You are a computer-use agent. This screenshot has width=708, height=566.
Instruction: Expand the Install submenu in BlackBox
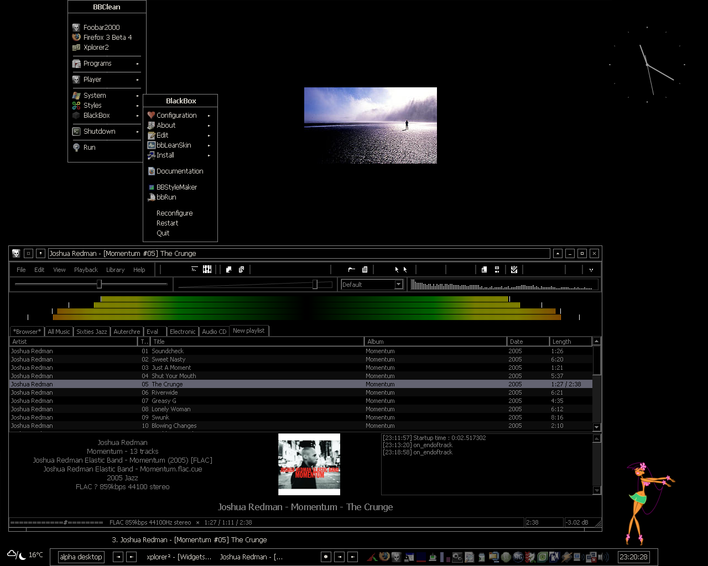[x=180, y=155]
